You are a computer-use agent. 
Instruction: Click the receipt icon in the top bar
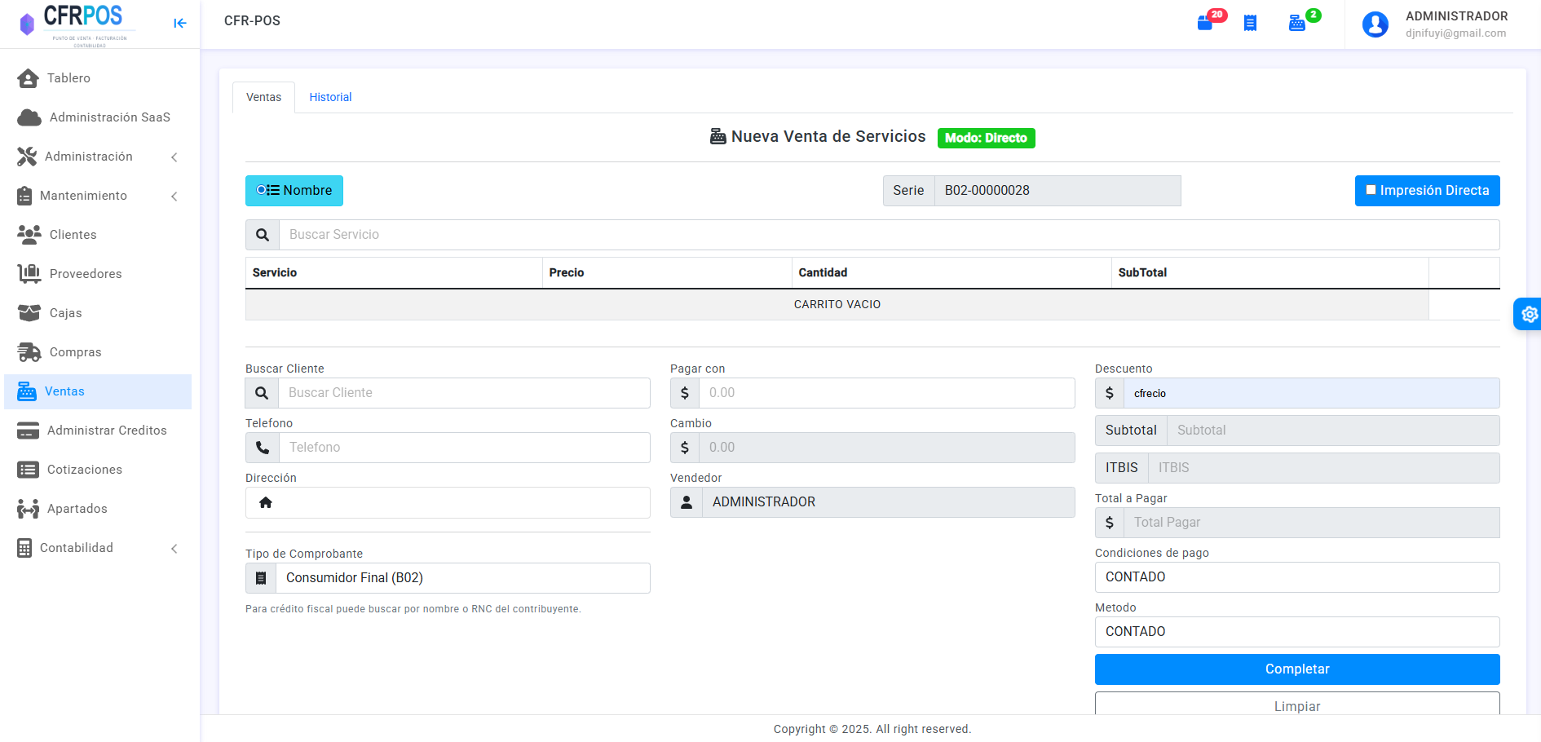coord(1250,23)
